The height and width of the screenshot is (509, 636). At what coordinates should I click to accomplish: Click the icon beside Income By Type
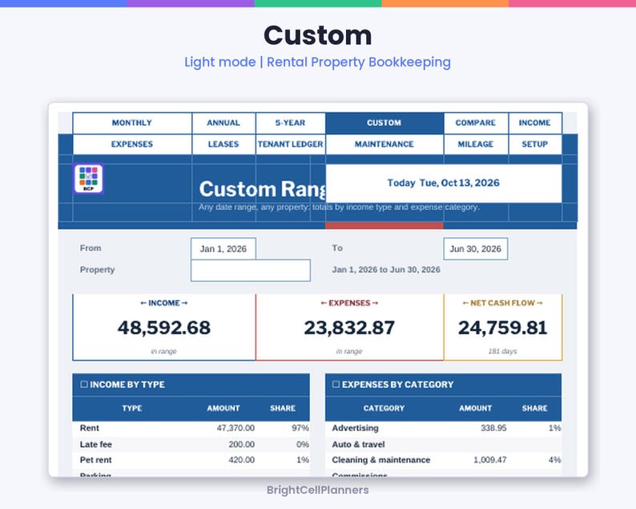coord(84,384)
